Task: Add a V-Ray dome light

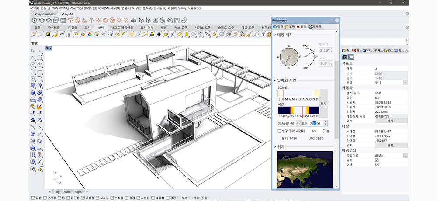Action: 106,21
